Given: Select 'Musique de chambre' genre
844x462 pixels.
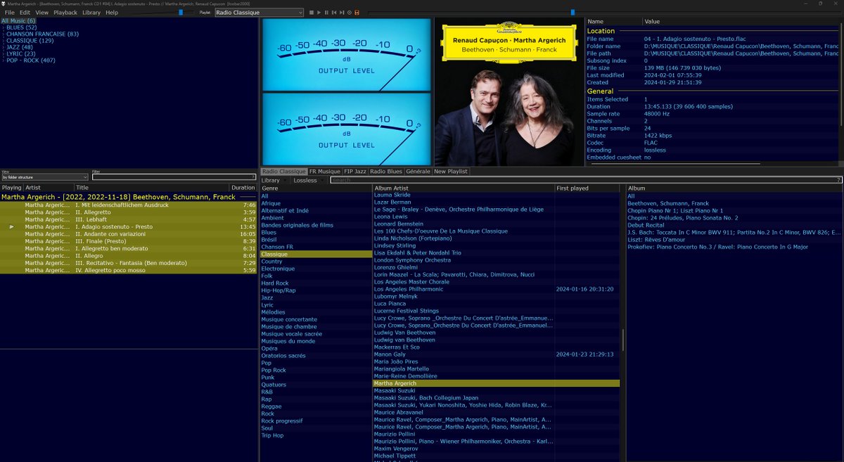Looking at the screenshot, I should 316,326.
